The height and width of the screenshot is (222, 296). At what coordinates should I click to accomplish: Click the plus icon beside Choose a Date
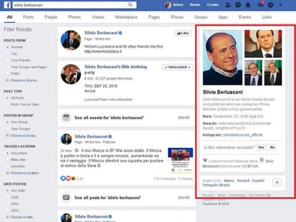7,217
